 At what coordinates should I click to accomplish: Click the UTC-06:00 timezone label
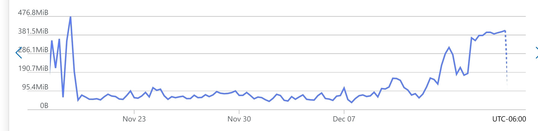coord(509,119)
